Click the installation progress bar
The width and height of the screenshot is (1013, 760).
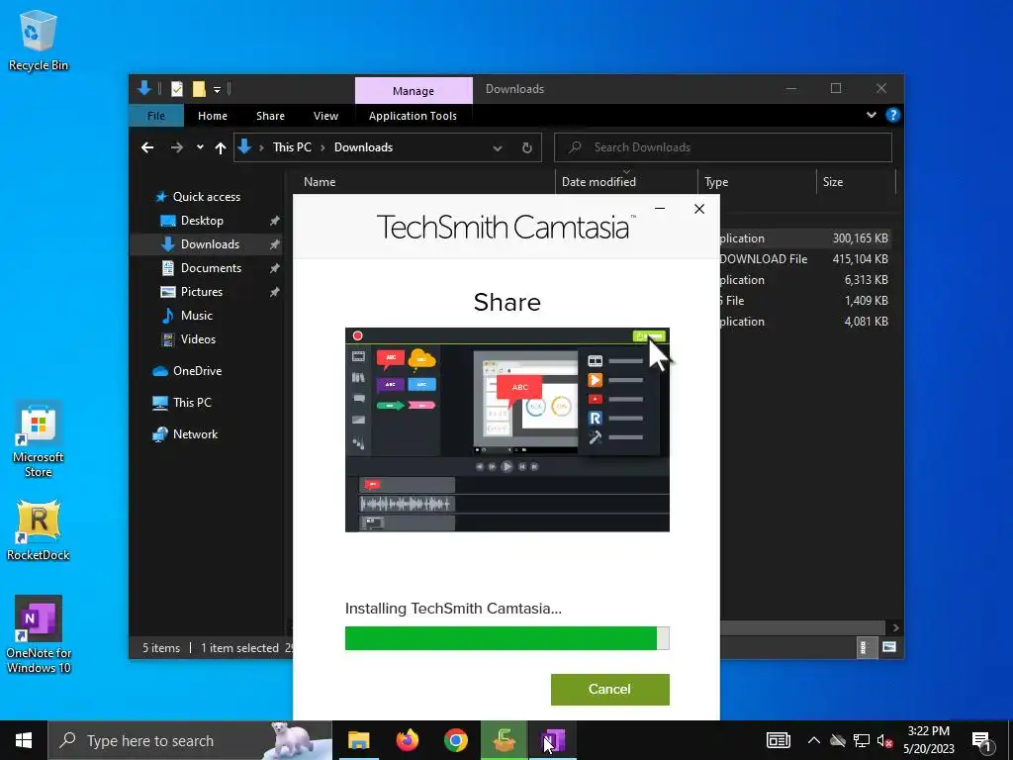[507, 638]
